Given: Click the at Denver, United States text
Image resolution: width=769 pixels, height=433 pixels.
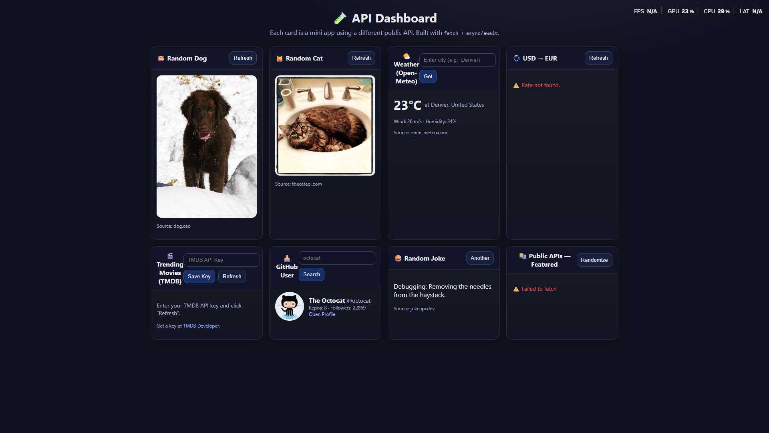Looking at the screenshot, I should (x=454, y=105).
